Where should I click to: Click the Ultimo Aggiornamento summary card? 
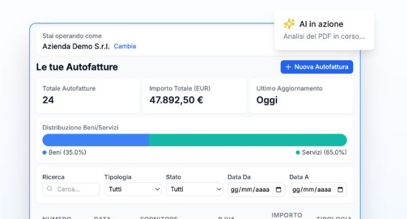301,95
